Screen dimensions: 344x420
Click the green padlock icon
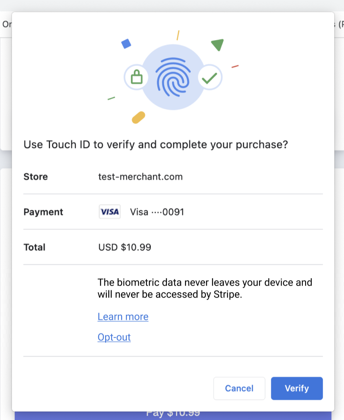point(136,77)
